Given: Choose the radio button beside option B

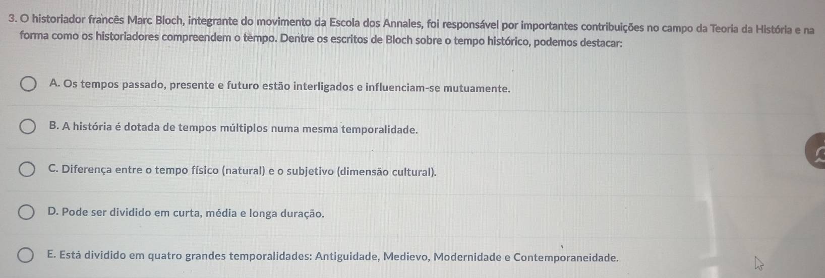Looking at the screenshot, I should [x=28, y=126].
